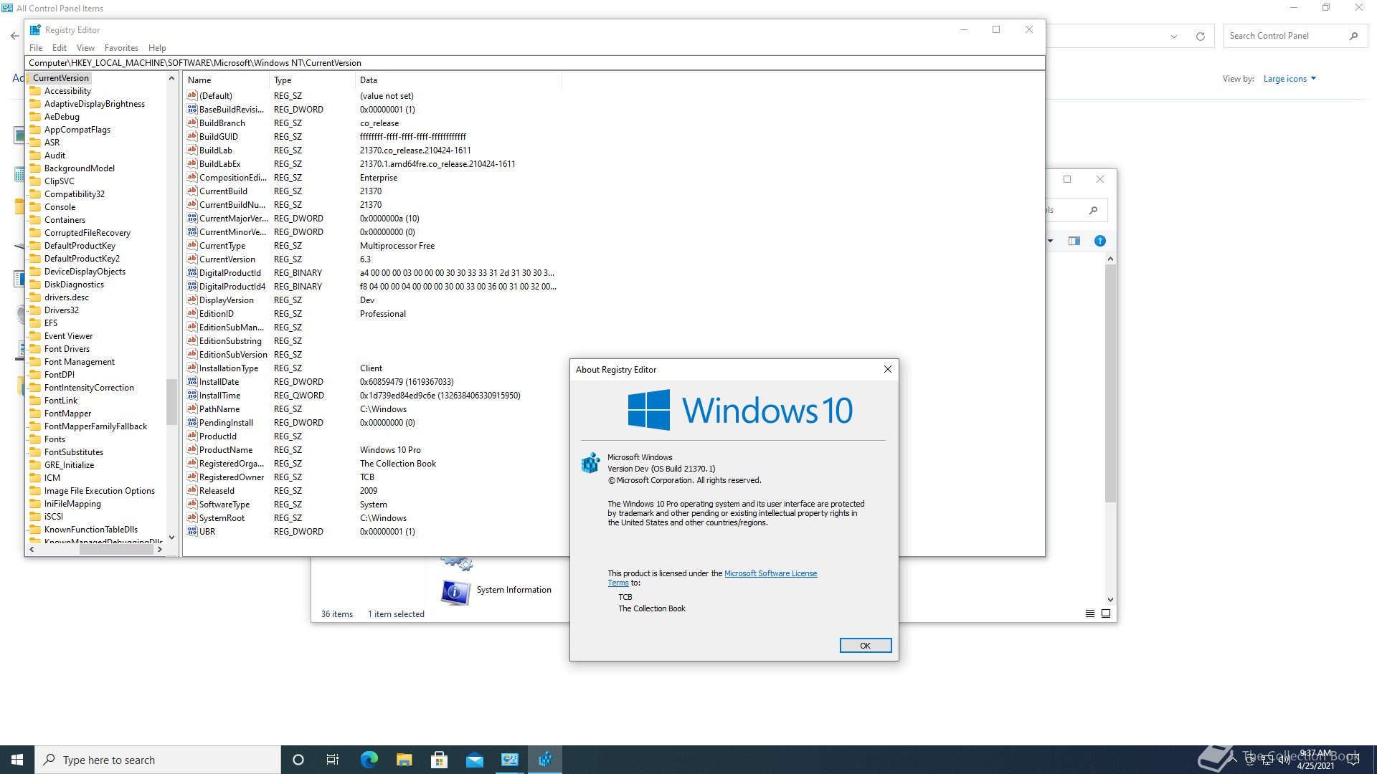The width and height of the screenshot is (1377, 774).
Task: Click the Registry Editor icon in About dialog
Action: click(590, 463)
